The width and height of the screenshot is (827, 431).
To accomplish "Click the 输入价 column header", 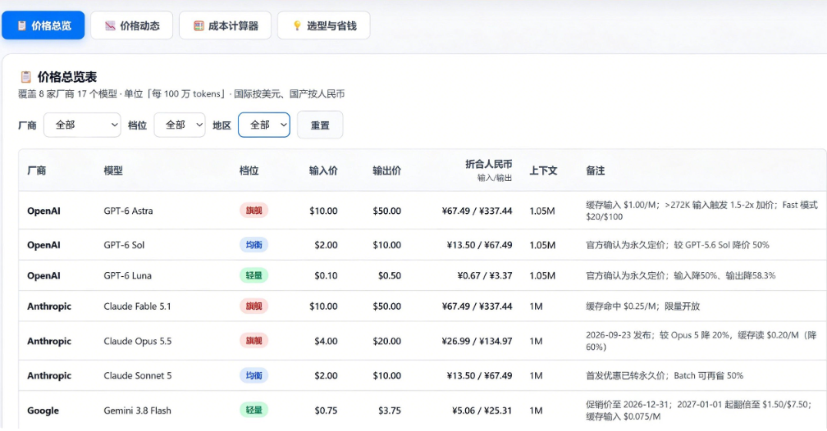I will click(323, 170).
